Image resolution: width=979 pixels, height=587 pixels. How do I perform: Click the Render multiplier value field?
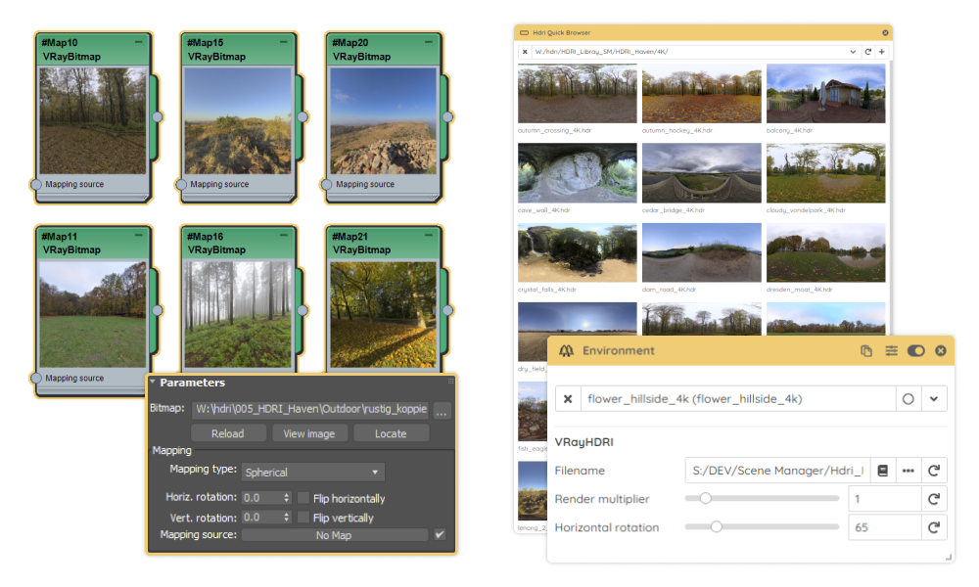pyautogui.click(x=884, y=499)
